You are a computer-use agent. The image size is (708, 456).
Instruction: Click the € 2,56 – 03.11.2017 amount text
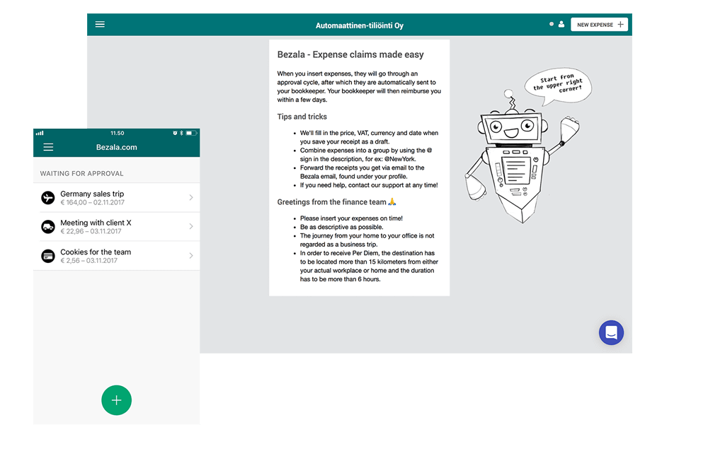click(89, 261)
